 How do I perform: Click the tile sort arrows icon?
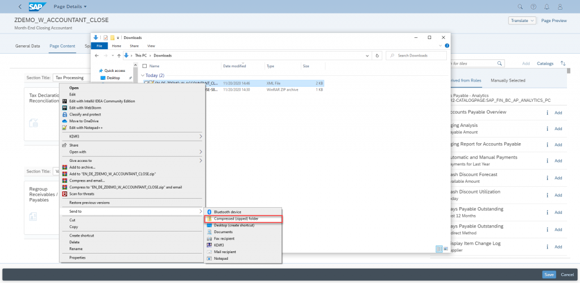[x=563, y=63]
